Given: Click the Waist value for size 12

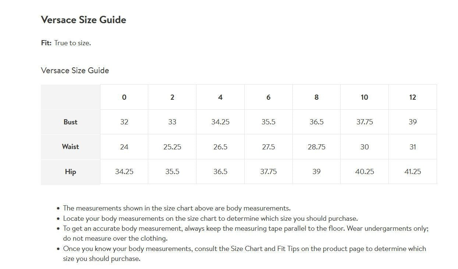Looking at the screenshot, I should click(x=412, y=147).
